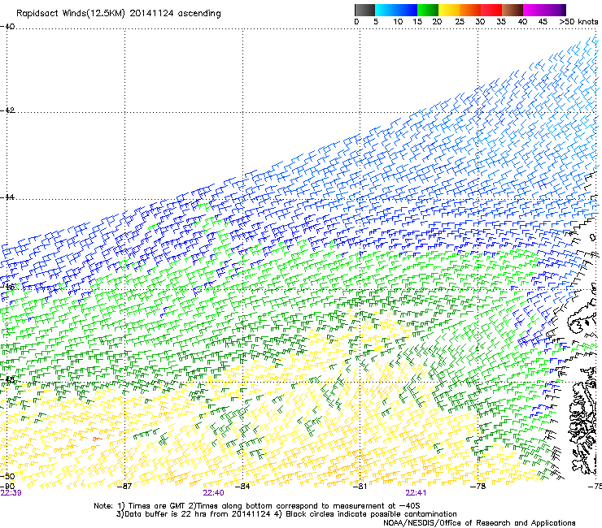Click the '-40' latitude label
The image size is (602, 528).
7,27
